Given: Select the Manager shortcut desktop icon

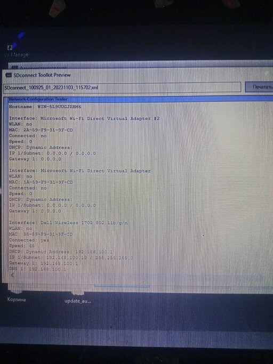Looking at the screenshot, I should (17, 51).
